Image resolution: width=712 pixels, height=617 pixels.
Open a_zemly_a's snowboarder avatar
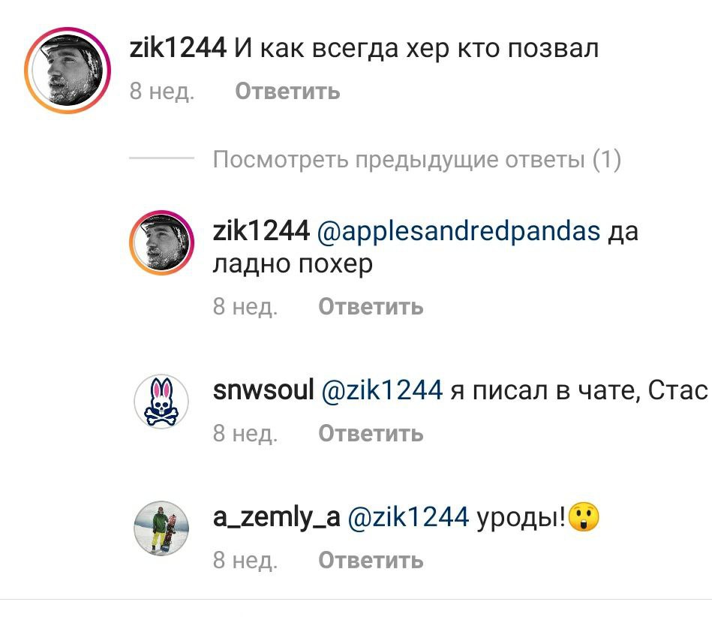coord(161,528)
